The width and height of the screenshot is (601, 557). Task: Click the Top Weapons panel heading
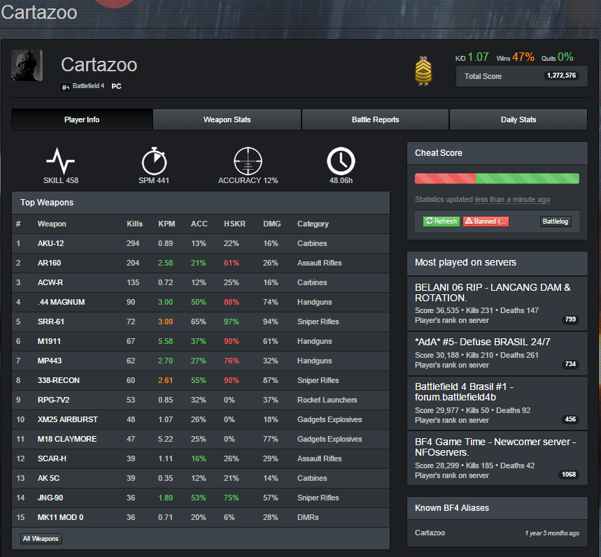coord(47,203)
